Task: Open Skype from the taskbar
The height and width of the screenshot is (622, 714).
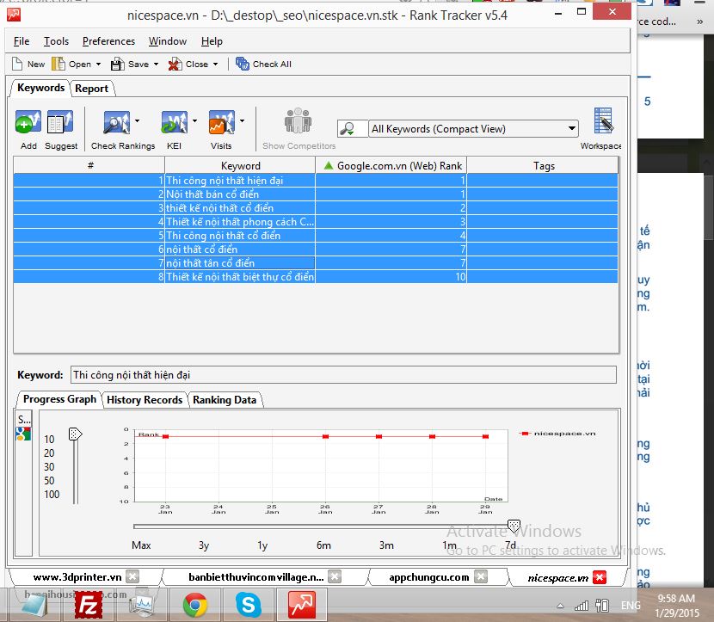Action: point(248,605)
